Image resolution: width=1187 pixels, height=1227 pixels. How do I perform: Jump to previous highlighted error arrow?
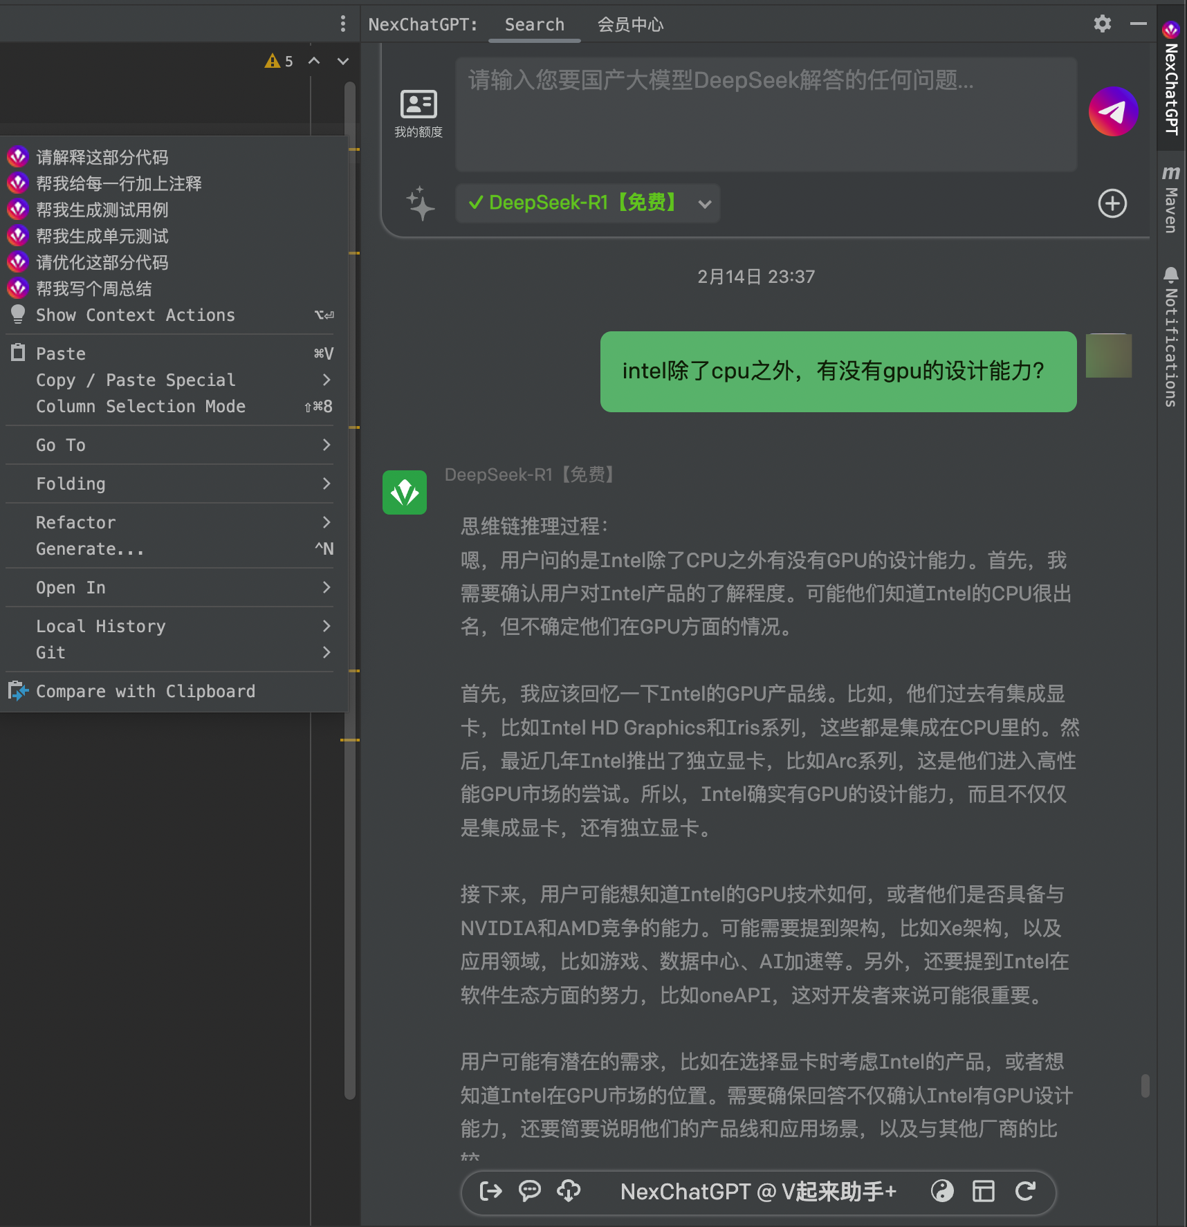click(x=314, y=61)
